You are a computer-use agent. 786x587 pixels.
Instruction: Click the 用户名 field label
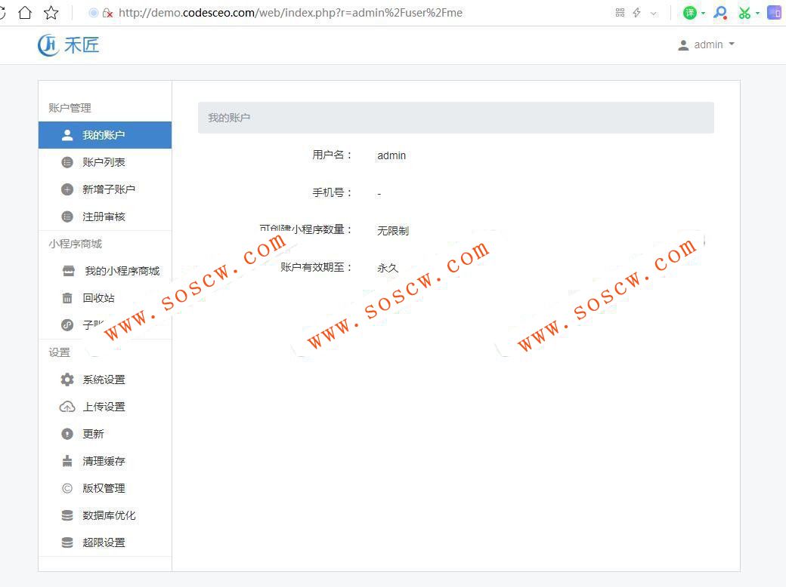332,155
